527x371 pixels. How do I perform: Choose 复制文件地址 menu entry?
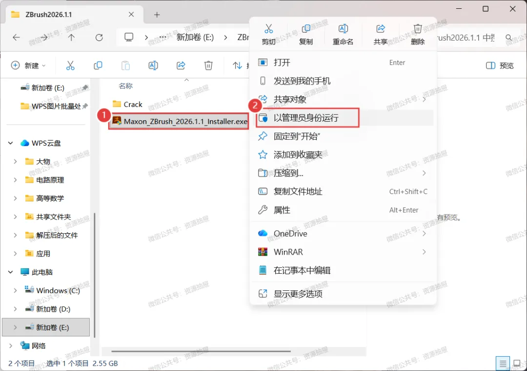point(343,192)
